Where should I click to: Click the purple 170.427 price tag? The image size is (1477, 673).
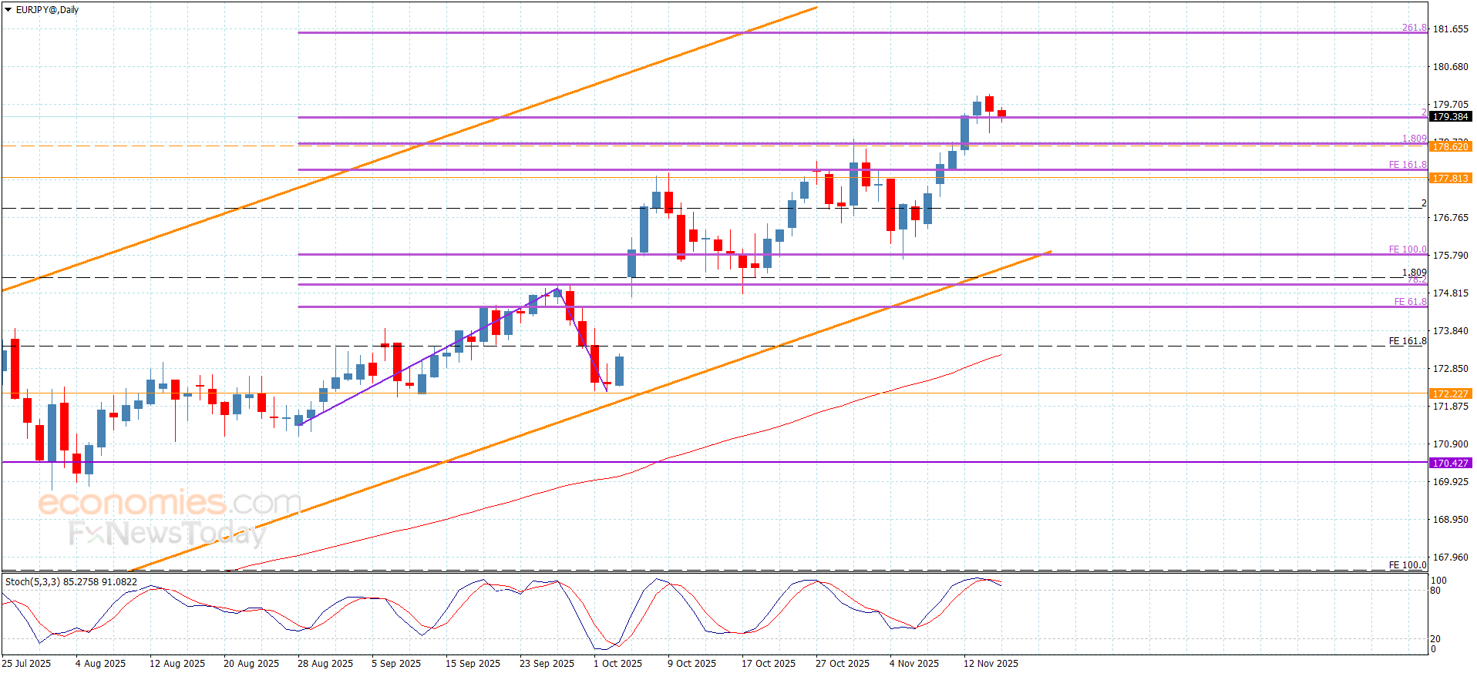[1450, 464]
